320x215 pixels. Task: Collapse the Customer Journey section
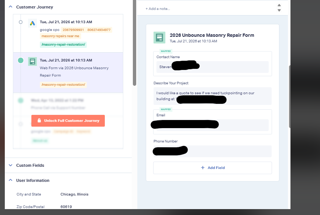point(11,7)
